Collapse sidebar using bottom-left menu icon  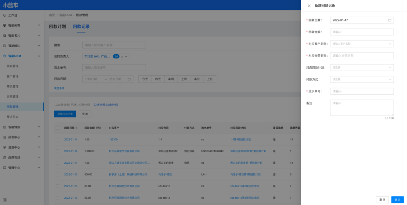pos(5,199)
